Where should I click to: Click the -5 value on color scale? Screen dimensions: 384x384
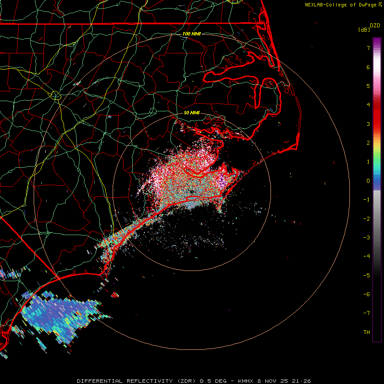[x=367, y=275]
